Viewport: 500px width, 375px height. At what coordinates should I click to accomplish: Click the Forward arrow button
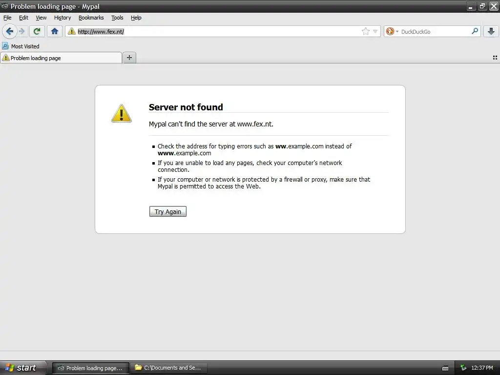(x=21, y=31)
